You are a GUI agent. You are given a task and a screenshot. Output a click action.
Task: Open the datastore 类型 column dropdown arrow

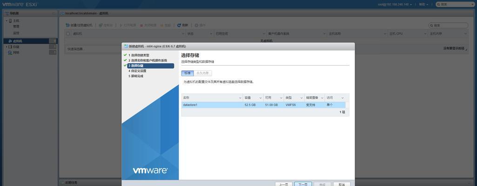pyautogui.click(x=302, y=98)
